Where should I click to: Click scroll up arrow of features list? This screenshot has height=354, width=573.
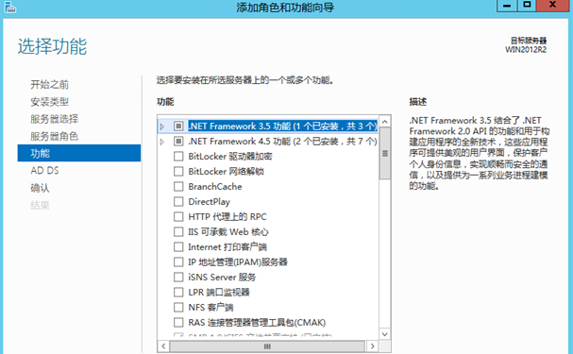point(385,121)
